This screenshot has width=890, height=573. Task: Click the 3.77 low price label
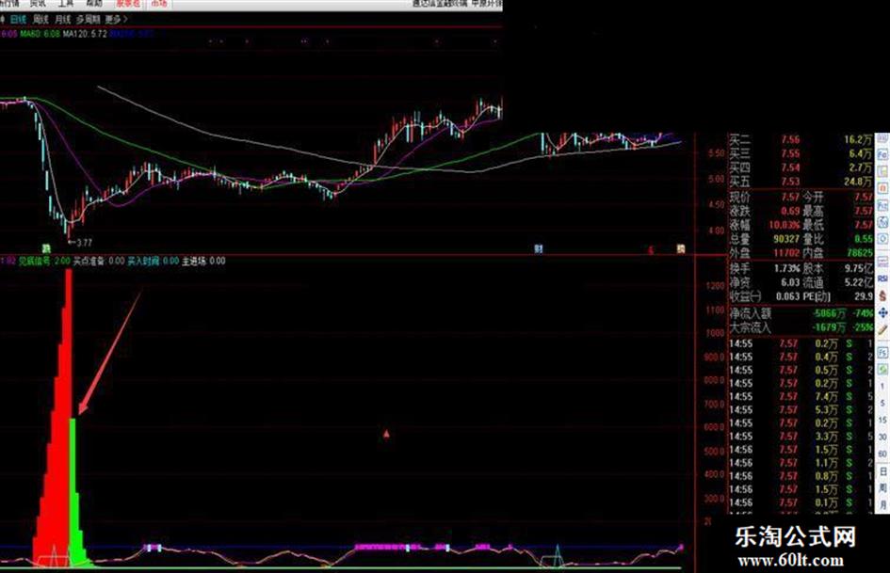tap(84, 243)
